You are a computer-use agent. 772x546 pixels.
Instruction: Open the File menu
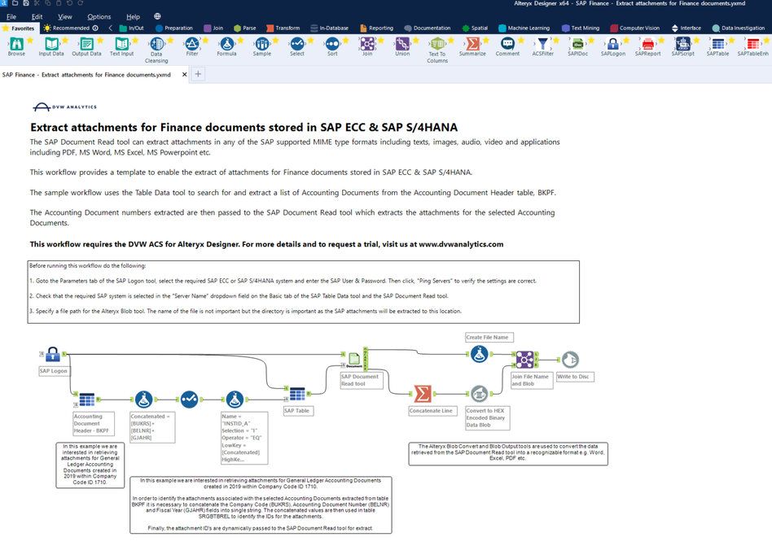coord(11,17)
